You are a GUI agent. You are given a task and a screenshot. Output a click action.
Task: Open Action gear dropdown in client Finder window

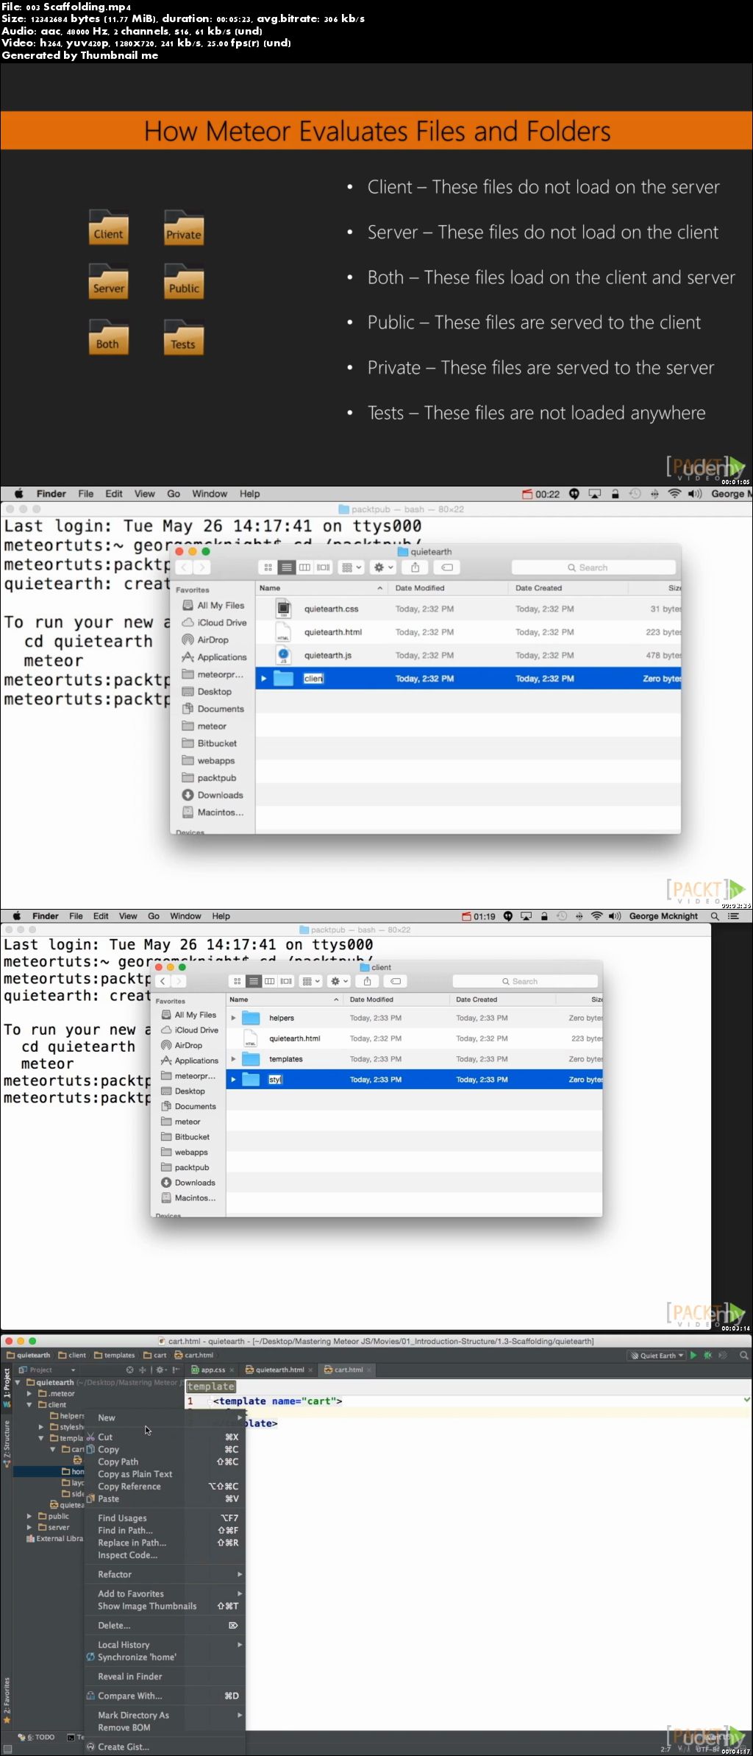tap(339, 981)
